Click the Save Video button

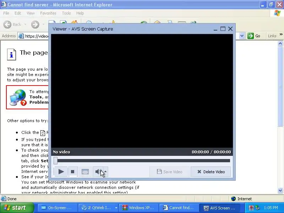point(170,172)
